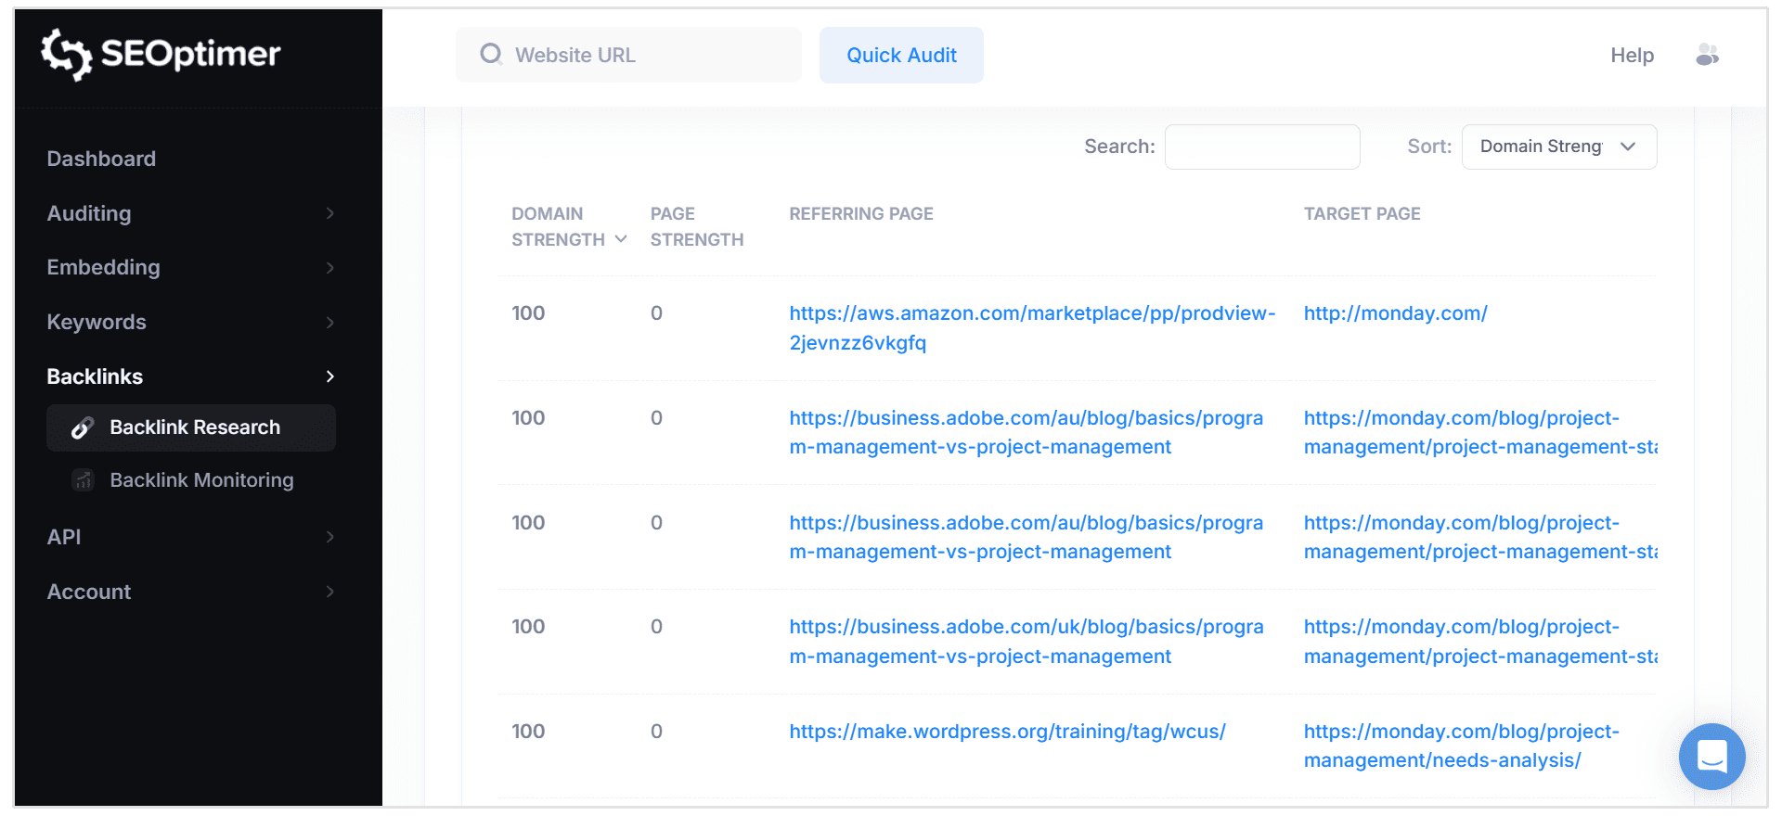Click the Quick Audit button
Image resolution: width=1782 pixels, height=816 pixels.
901,55
